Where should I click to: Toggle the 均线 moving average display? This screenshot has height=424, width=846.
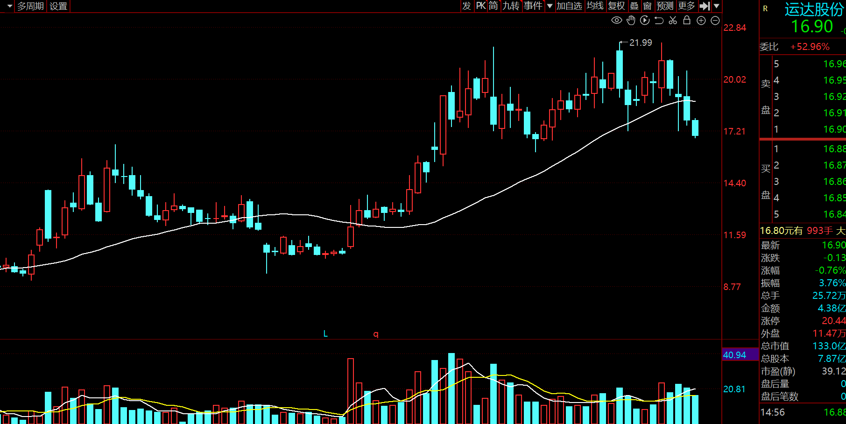click(595, 6)
